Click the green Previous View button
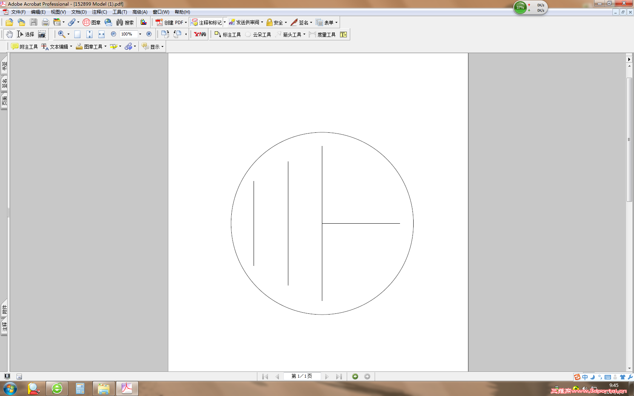This screenshot has height=396, width=634. coord(355,376)
